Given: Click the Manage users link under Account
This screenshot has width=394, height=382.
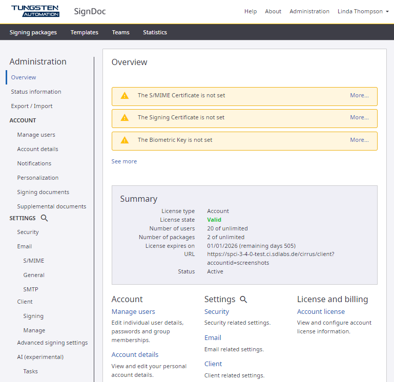Looking at the screenshot, I should (x=133, y=311).
